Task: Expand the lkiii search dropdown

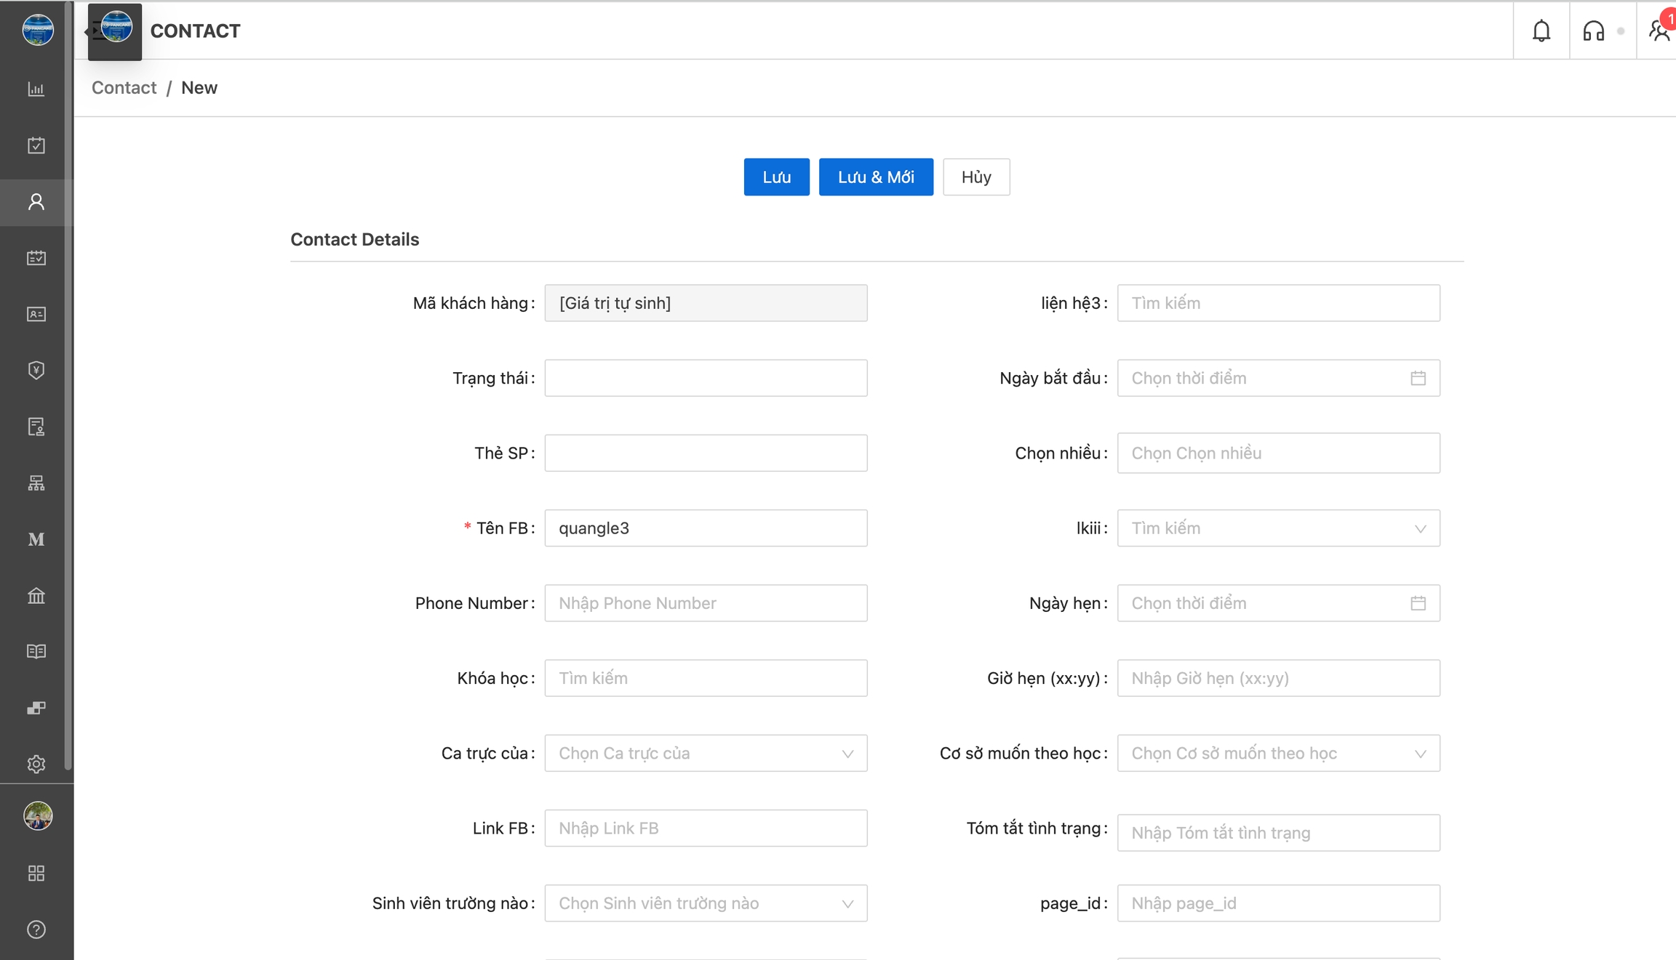Action: click(1278, 528)
